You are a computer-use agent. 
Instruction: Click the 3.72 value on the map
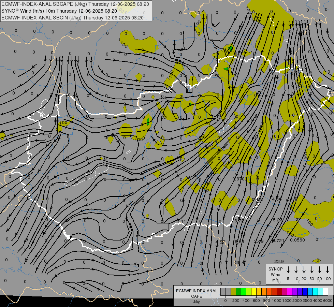[x=239, y=221]
